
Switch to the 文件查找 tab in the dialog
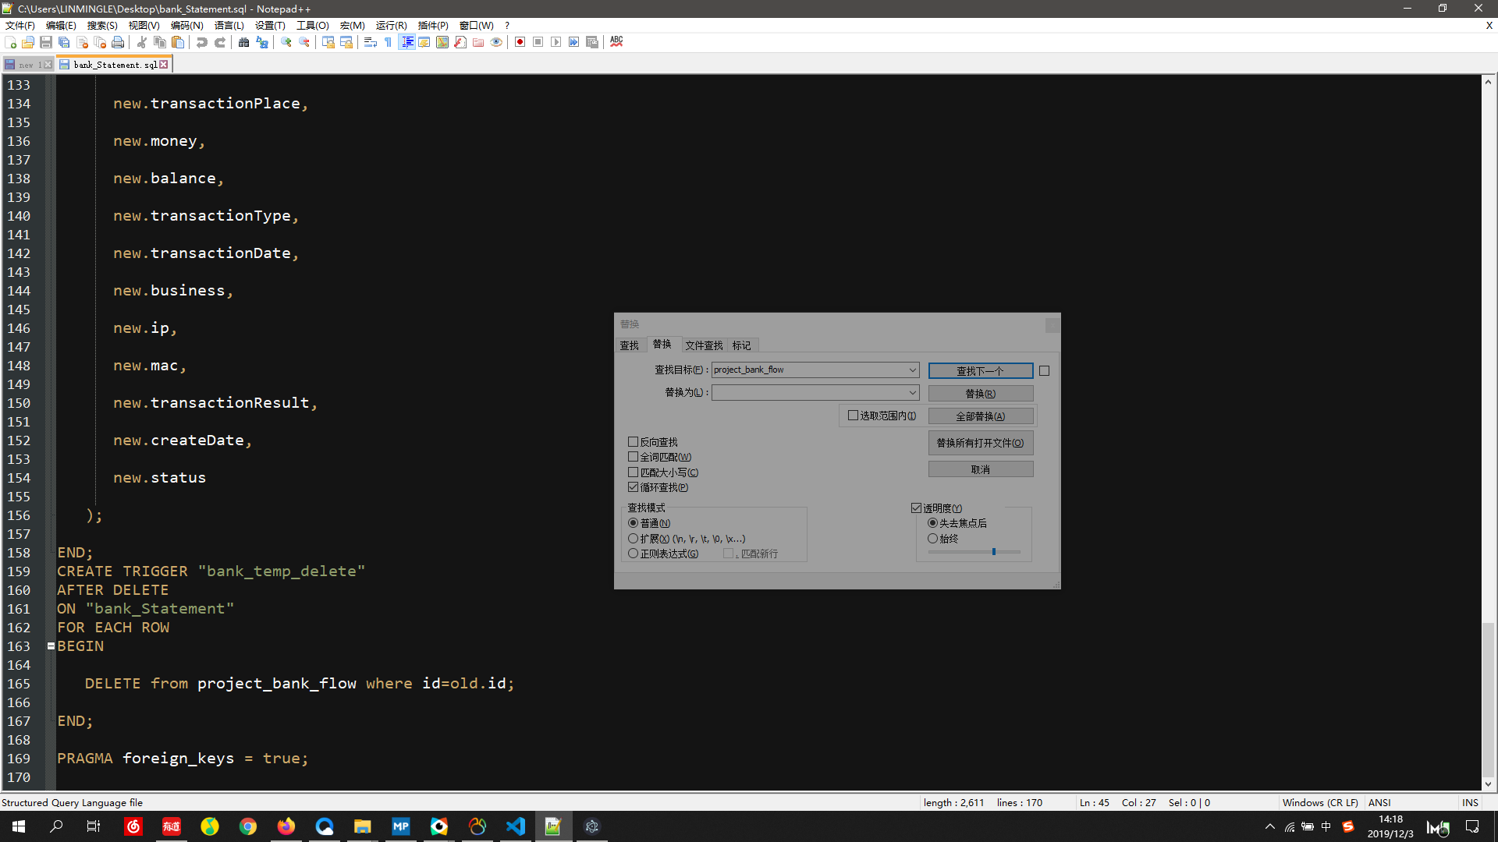pyautogui.click(x=704, y=345)
